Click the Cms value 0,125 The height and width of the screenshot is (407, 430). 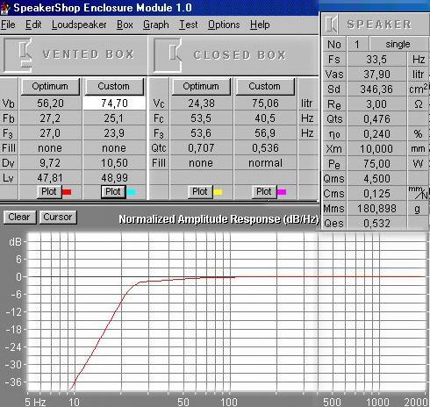(x=376, y=194)
